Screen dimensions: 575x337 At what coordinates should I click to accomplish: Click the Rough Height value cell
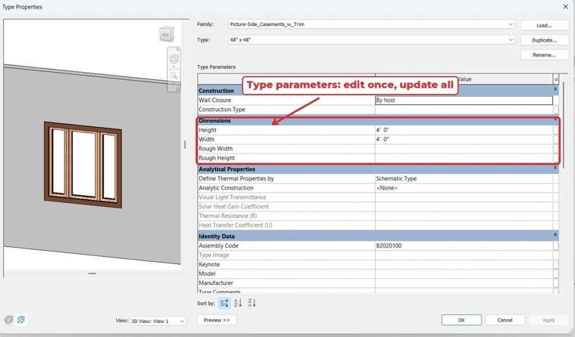(x=464, y=158)
